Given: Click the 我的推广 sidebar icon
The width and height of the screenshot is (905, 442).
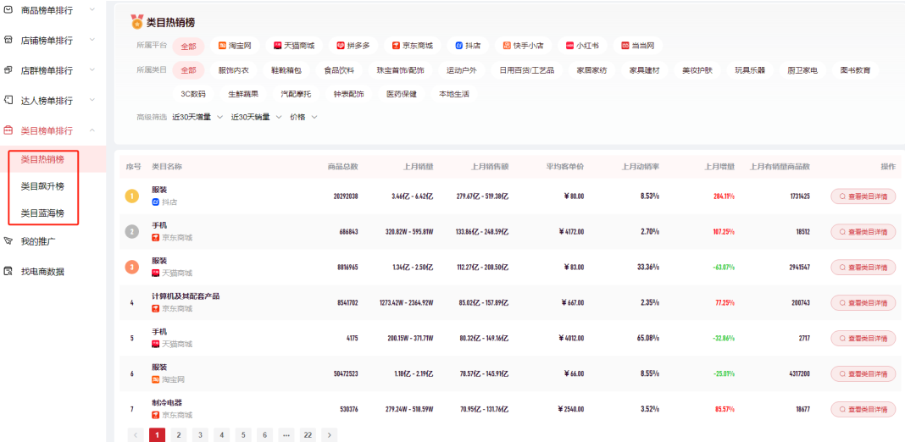Looking at the screenshot, I should point(8,240).
